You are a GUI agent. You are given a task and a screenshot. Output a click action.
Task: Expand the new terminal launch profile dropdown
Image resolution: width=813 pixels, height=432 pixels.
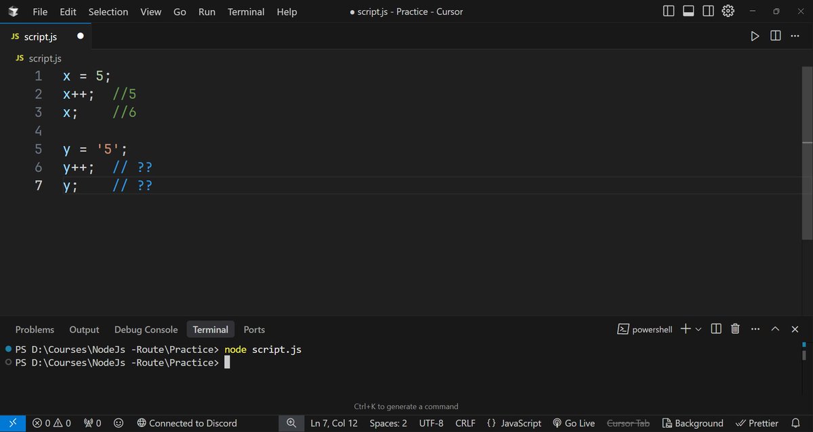[699, 329]
